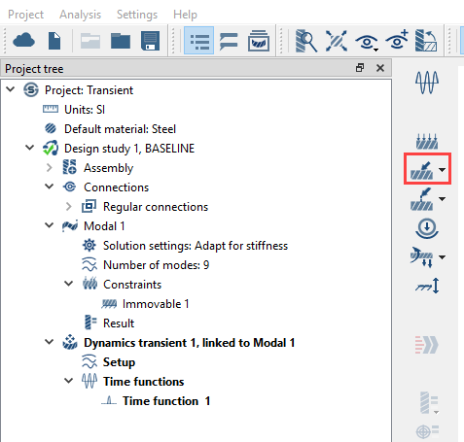Undock the Project tree panel
The image size is (464, 442).
tap(360, 68)
